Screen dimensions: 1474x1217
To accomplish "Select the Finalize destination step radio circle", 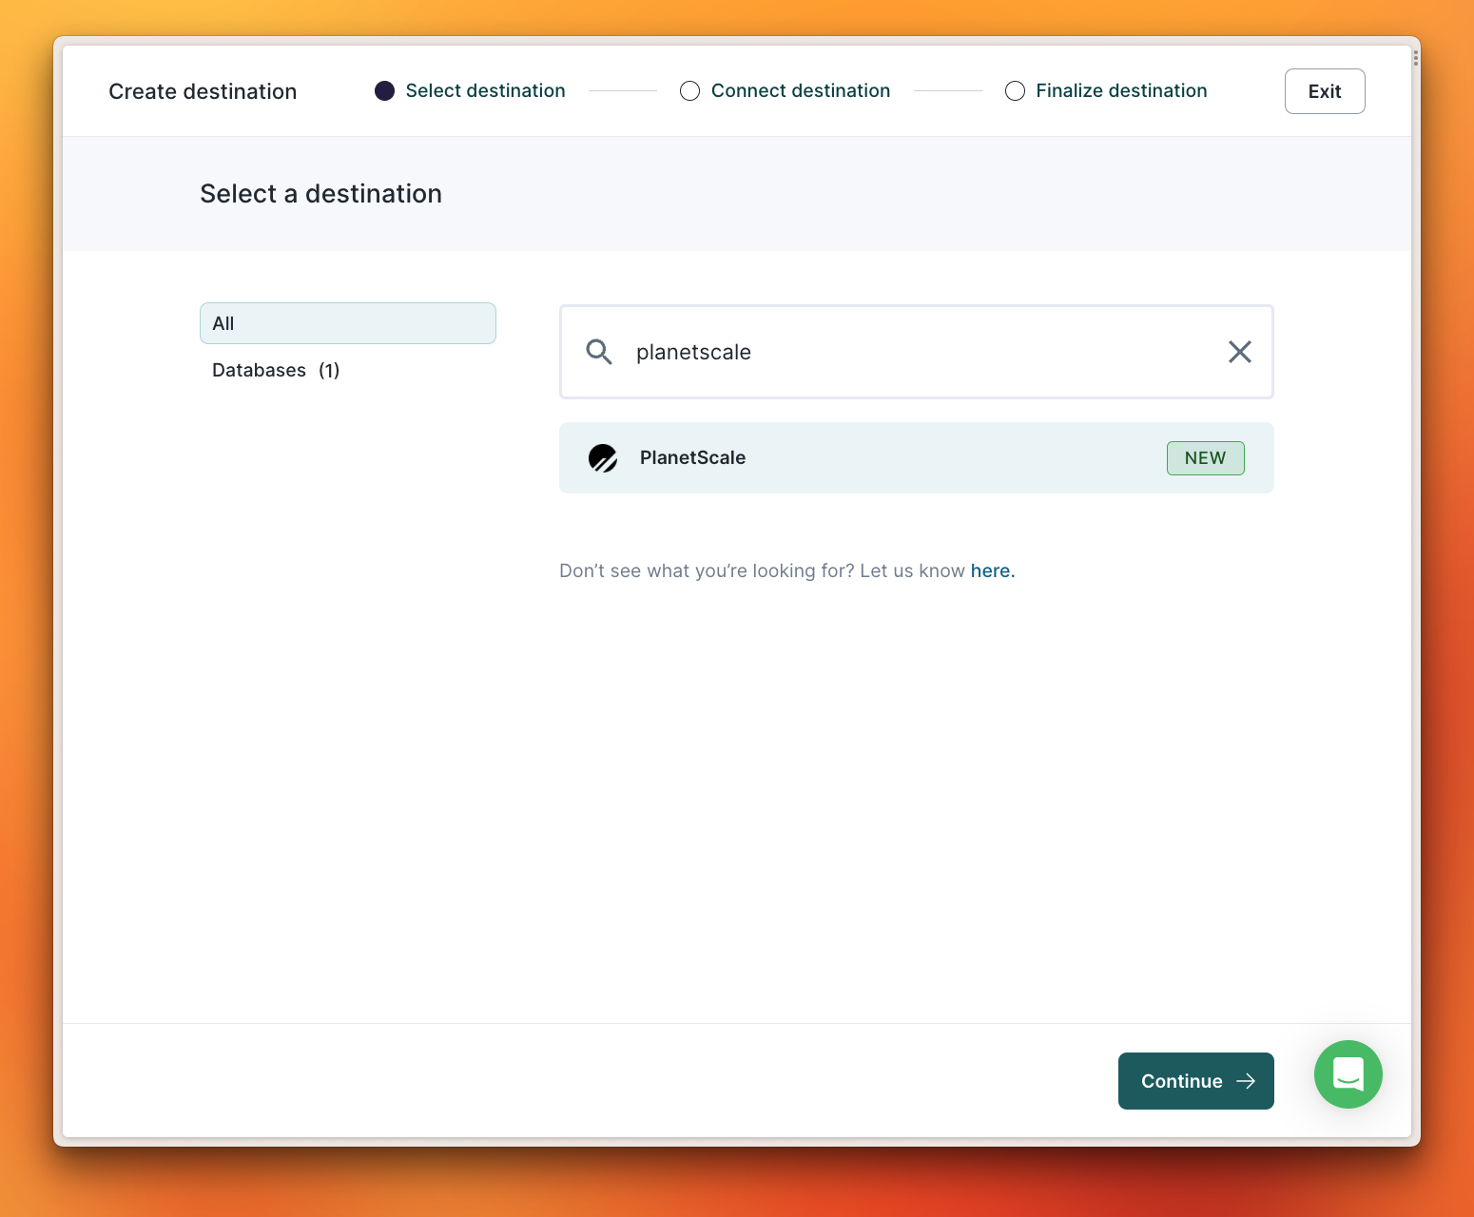I will click(1015, 90).
